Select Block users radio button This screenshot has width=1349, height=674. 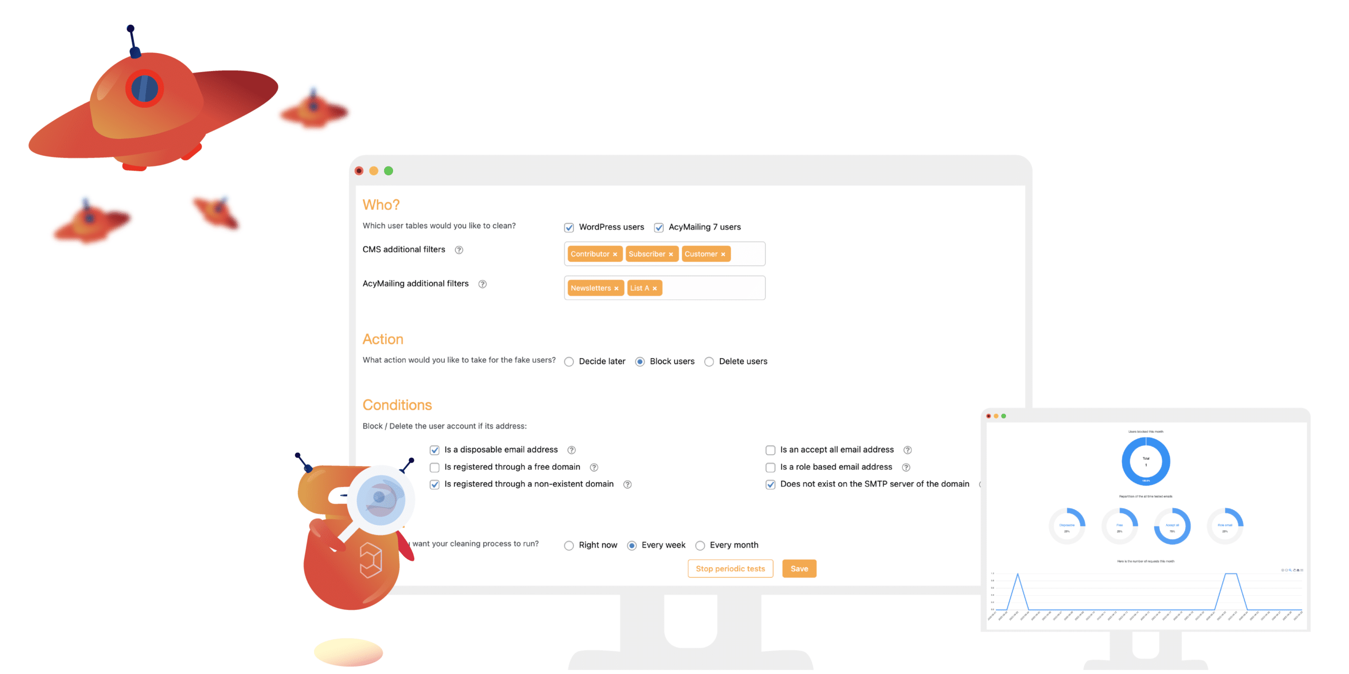(640, 361)
